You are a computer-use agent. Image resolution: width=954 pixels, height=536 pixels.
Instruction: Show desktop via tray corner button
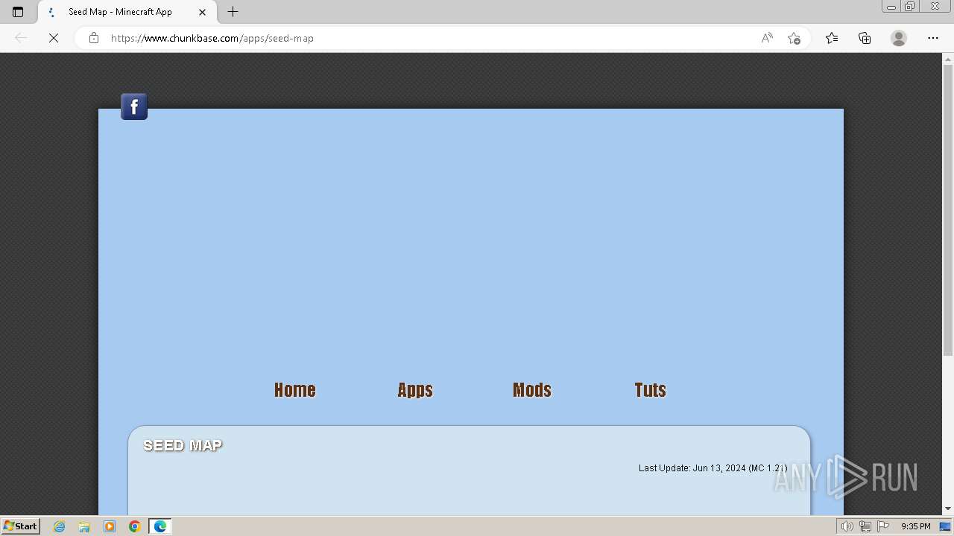[x=946, y=526]
